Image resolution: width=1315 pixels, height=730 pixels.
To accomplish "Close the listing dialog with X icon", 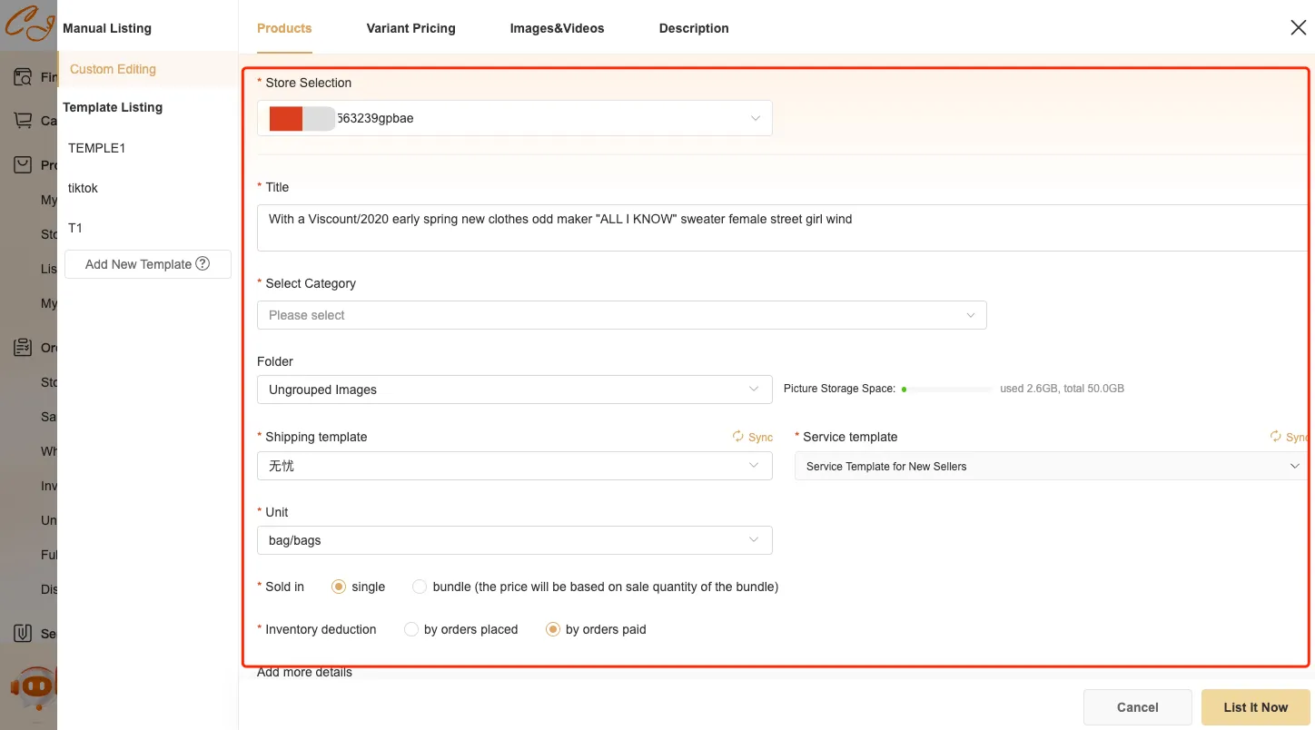I will [1298, 28].
